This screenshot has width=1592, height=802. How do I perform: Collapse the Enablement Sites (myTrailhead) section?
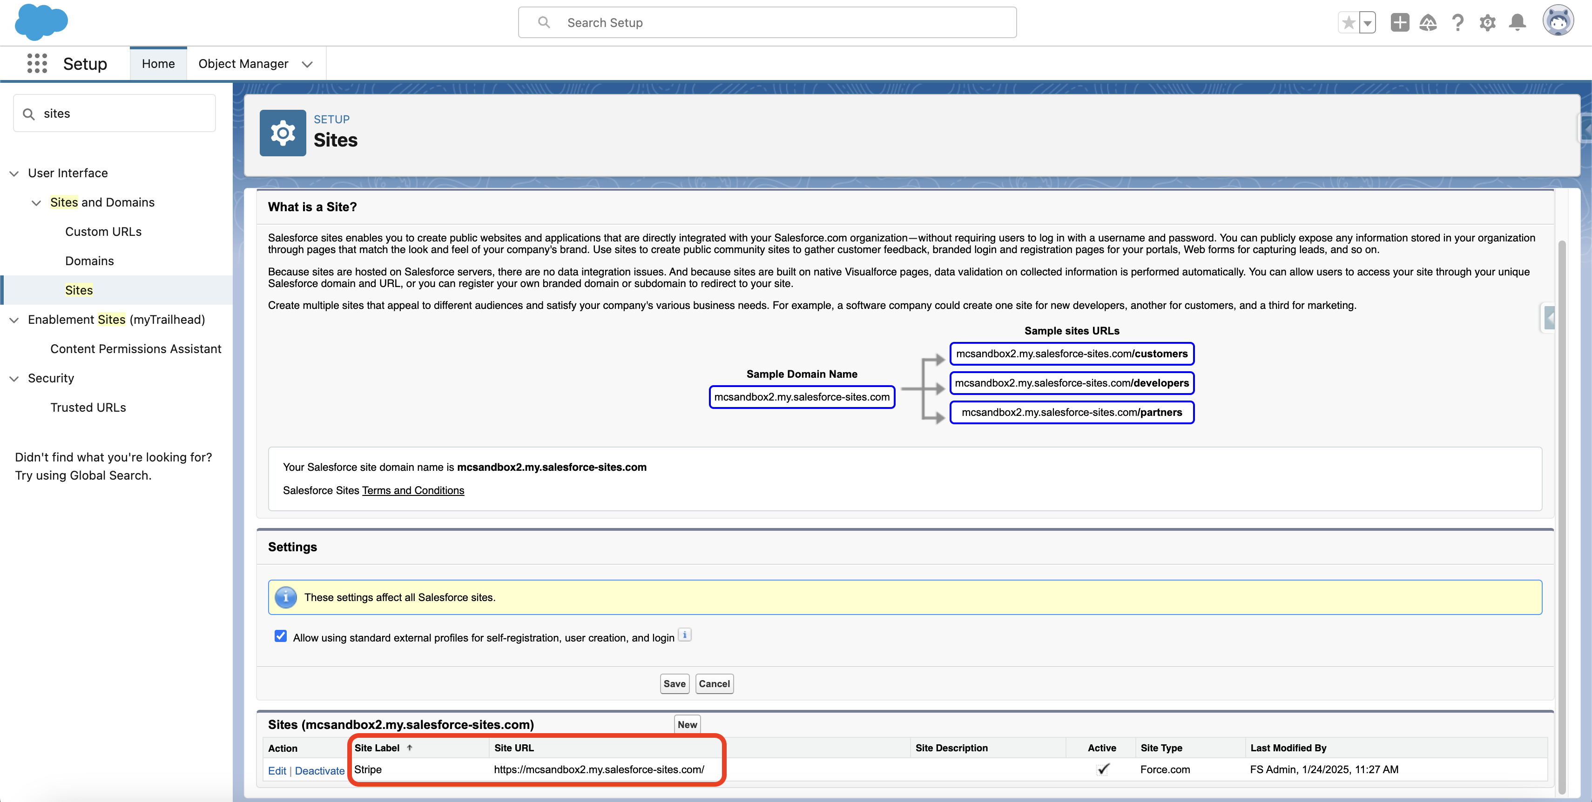[14, 320]
